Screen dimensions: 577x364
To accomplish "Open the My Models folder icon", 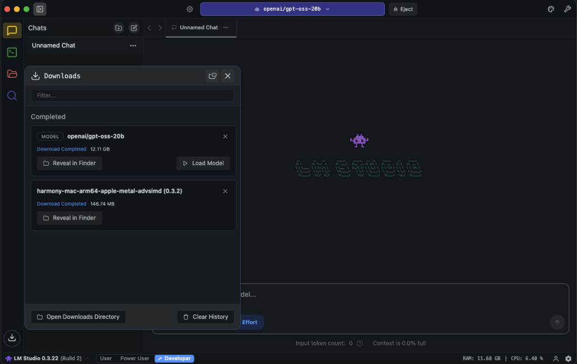I will pos(12,74).
